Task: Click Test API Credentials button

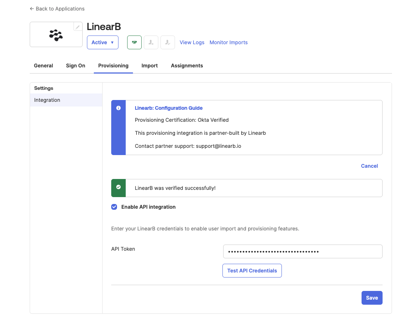Action: click(252, 271)
